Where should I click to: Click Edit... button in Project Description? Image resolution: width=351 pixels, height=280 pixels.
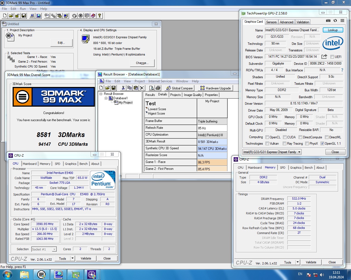click(61, 43)
